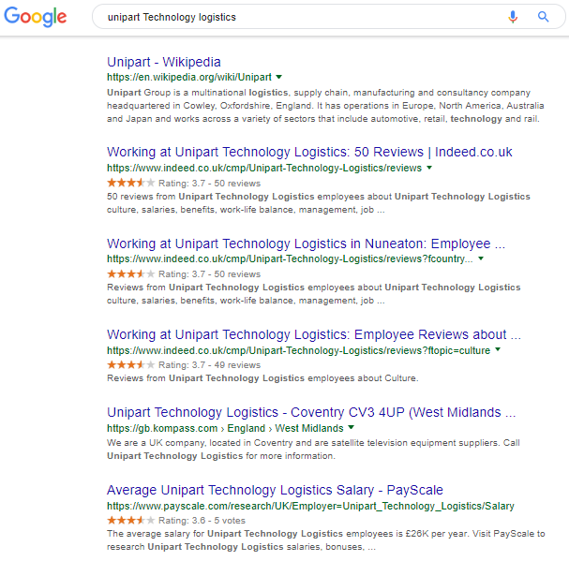This screenshot has height=561, width=569.
Task: Expand dropdown arrow beside the Indeed /reviews URL
Action: (x=429, y=168)
